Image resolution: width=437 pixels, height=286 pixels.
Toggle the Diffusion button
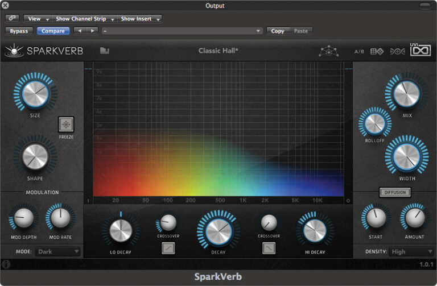[x=395, y=192]
